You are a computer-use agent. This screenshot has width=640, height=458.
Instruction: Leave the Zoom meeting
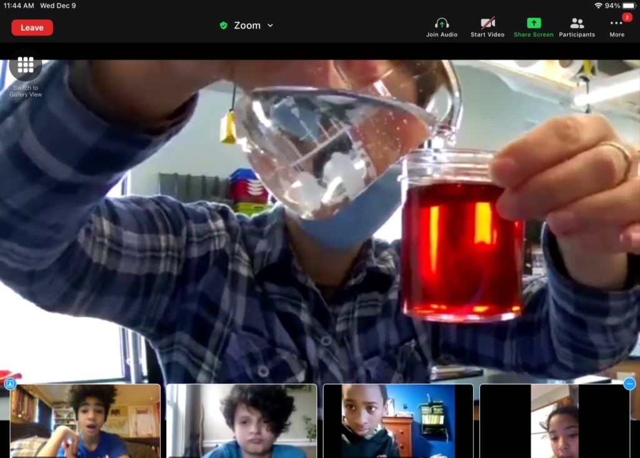[x=32, y=28]
